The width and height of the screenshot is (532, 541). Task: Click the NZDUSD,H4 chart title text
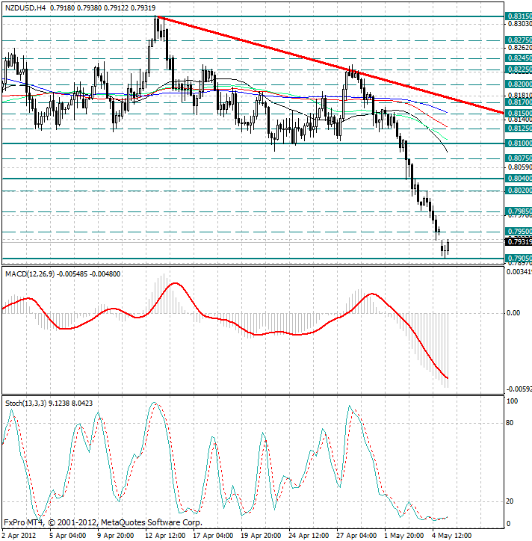(25, 7)
